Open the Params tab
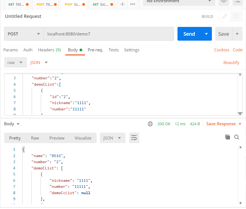This screenshot has height=209, width=246. pos(10,50)
